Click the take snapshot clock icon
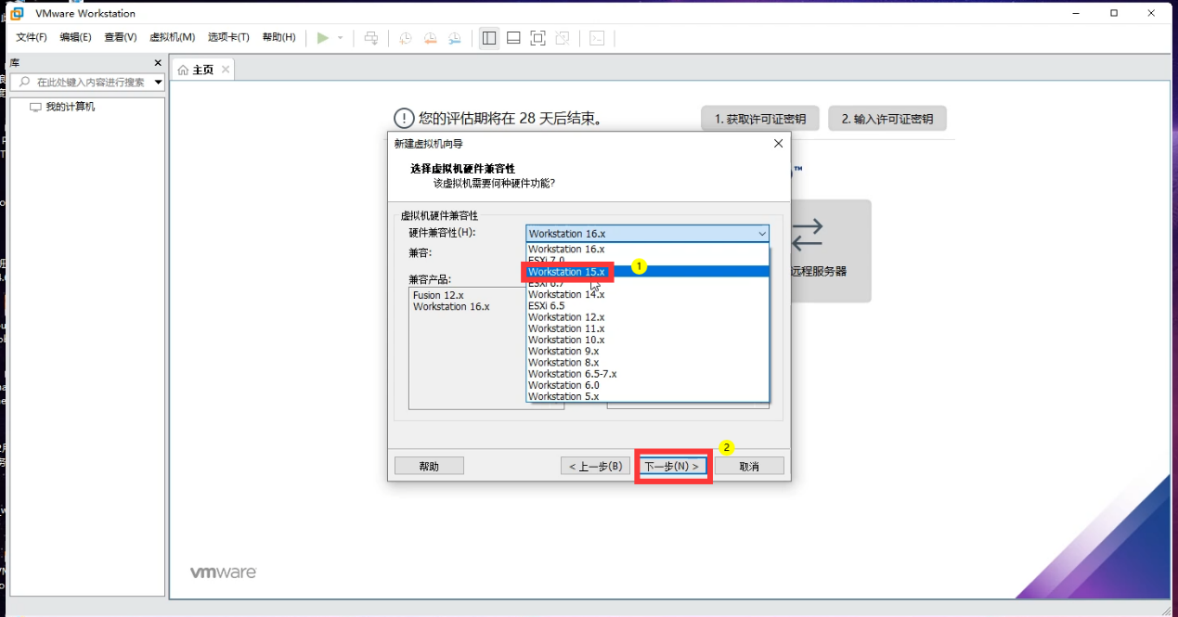The image size is (1178, 617). tap(406, 38)
